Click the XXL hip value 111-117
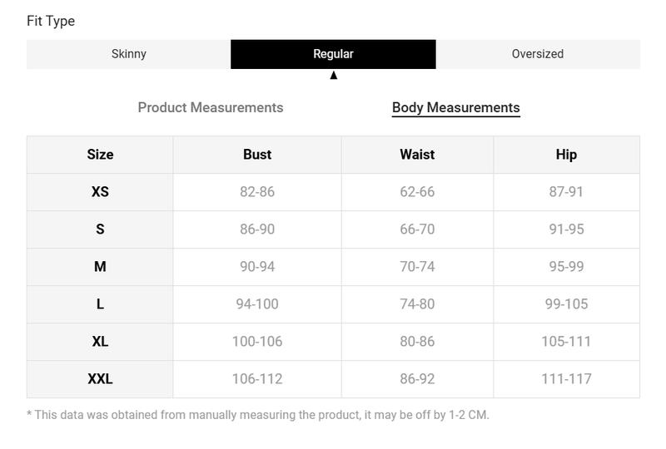 (566, 379)
